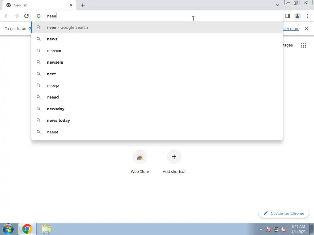Open Windows Explorer from the taskbar
314x235 pixels.
coord(46,229)
